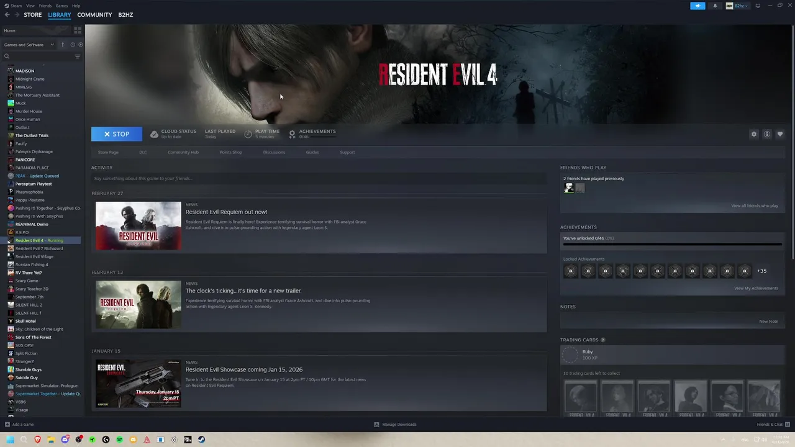Open Resident Evil Requiem out now thumbnail
This screenshot has width=795, height=447.
click(x=138, y=225)
